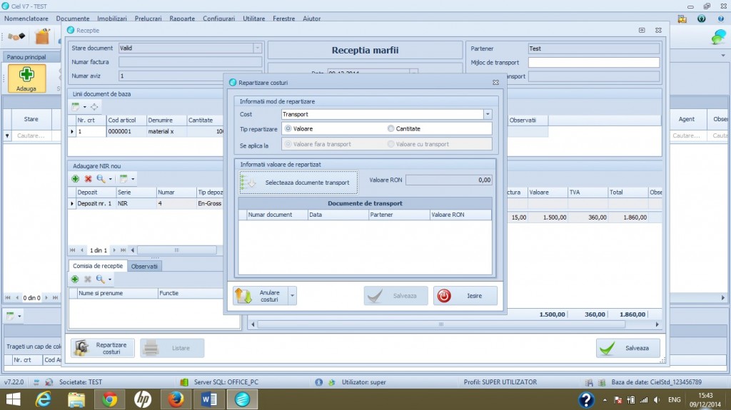The image size is (731, 410).
Task: Delete NIR with red X icon
Action: coord(88,178)
